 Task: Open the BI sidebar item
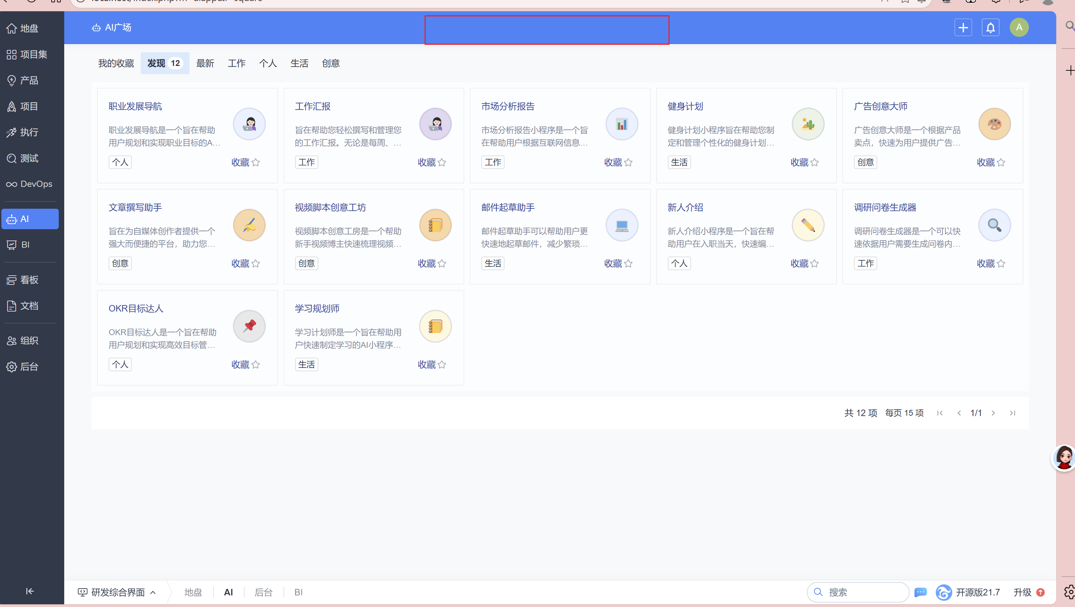[25, 245]
